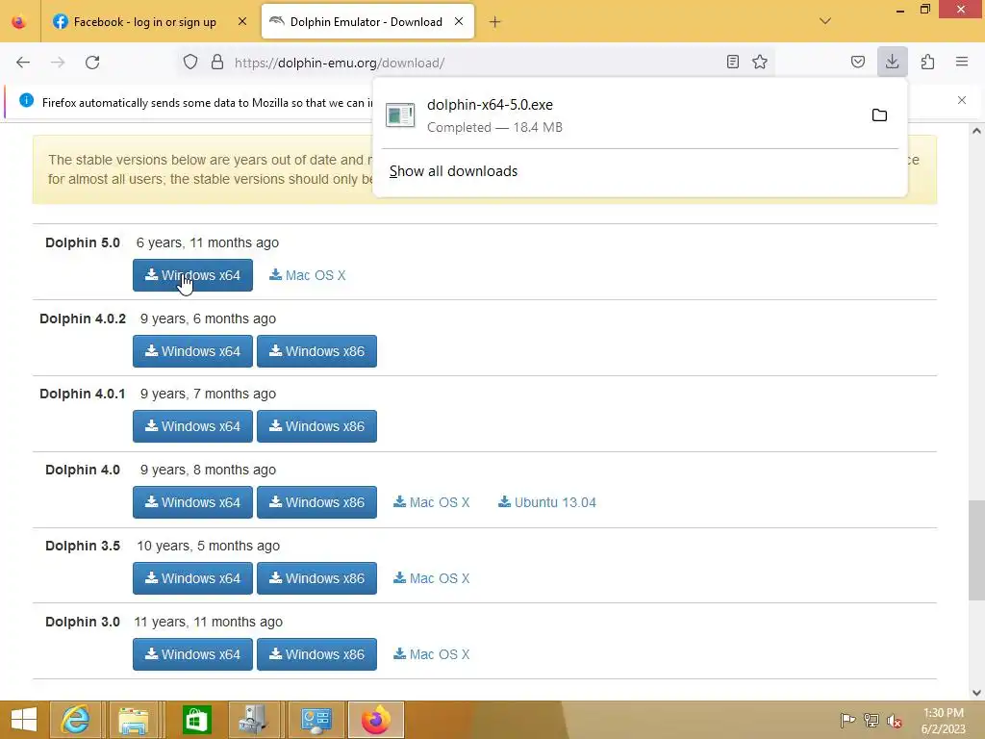Open a new tab with plus button
Viewport: 985px width, 739px height.
click(x=495, y=22)
